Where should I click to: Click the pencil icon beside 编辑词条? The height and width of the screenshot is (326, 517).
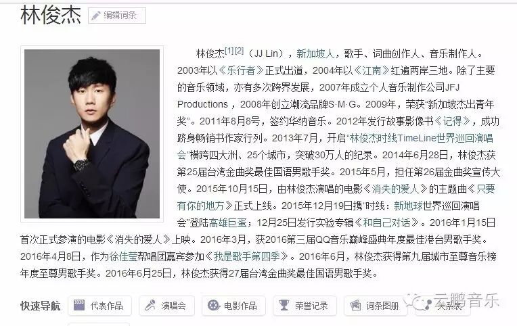pyautogui.click(x=96, y=16)
